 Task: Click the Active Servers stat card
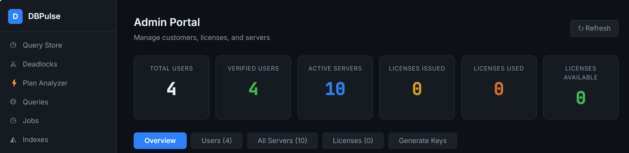[x=335, y=87]
